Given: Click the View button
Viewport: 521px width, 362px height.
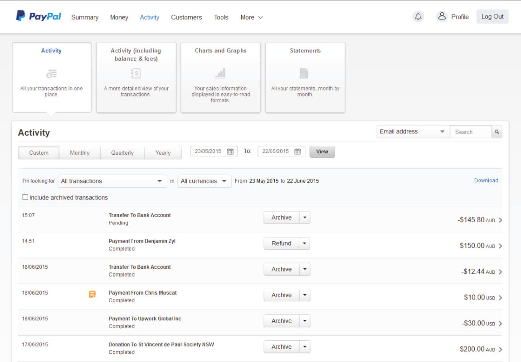Looking at the screenshot, I should tap(322, 152).
